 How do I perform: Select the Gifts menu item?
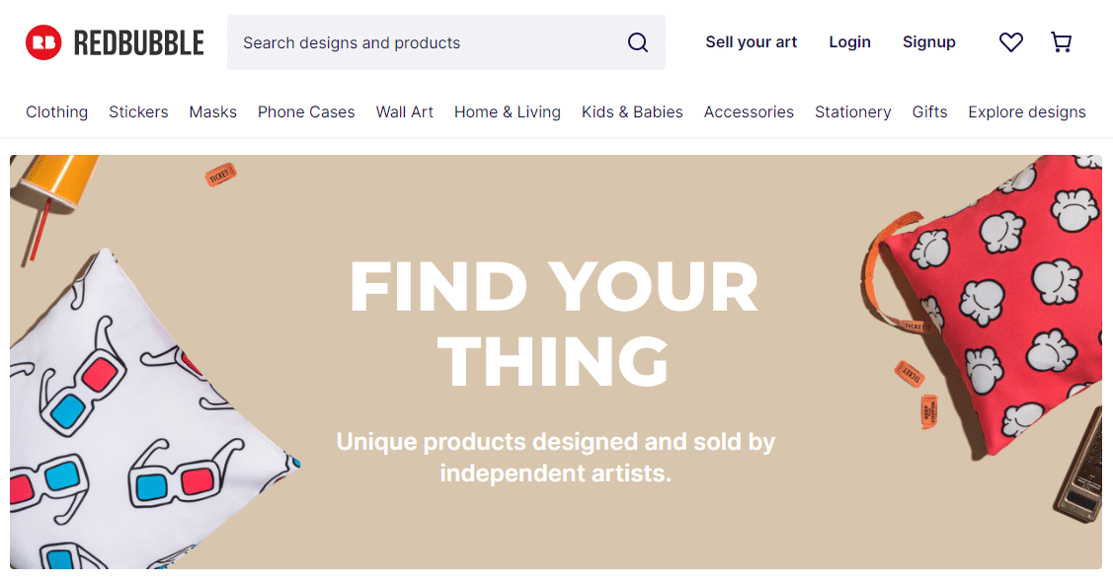point(929,112)
